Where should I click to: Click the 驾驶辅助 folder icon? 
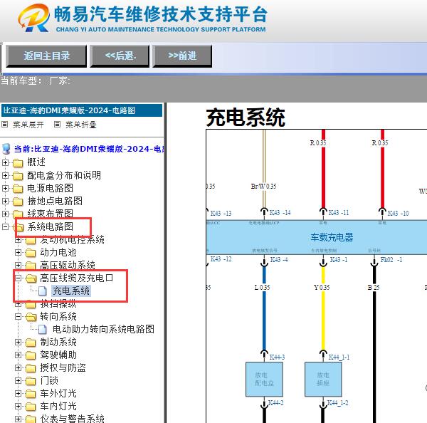click(31, 355)
